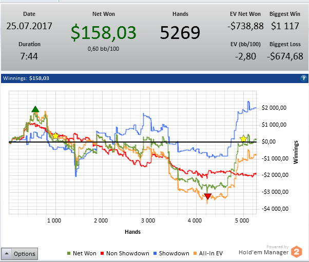Click the 3 000 x-axis label
The width and height of the screenshot is (309, 262).
[148, 220]
